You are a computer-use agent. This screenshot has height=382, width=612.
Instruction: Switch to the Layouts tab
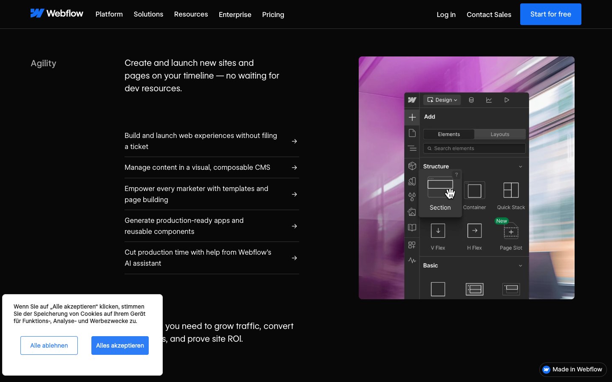pos(500,135)
